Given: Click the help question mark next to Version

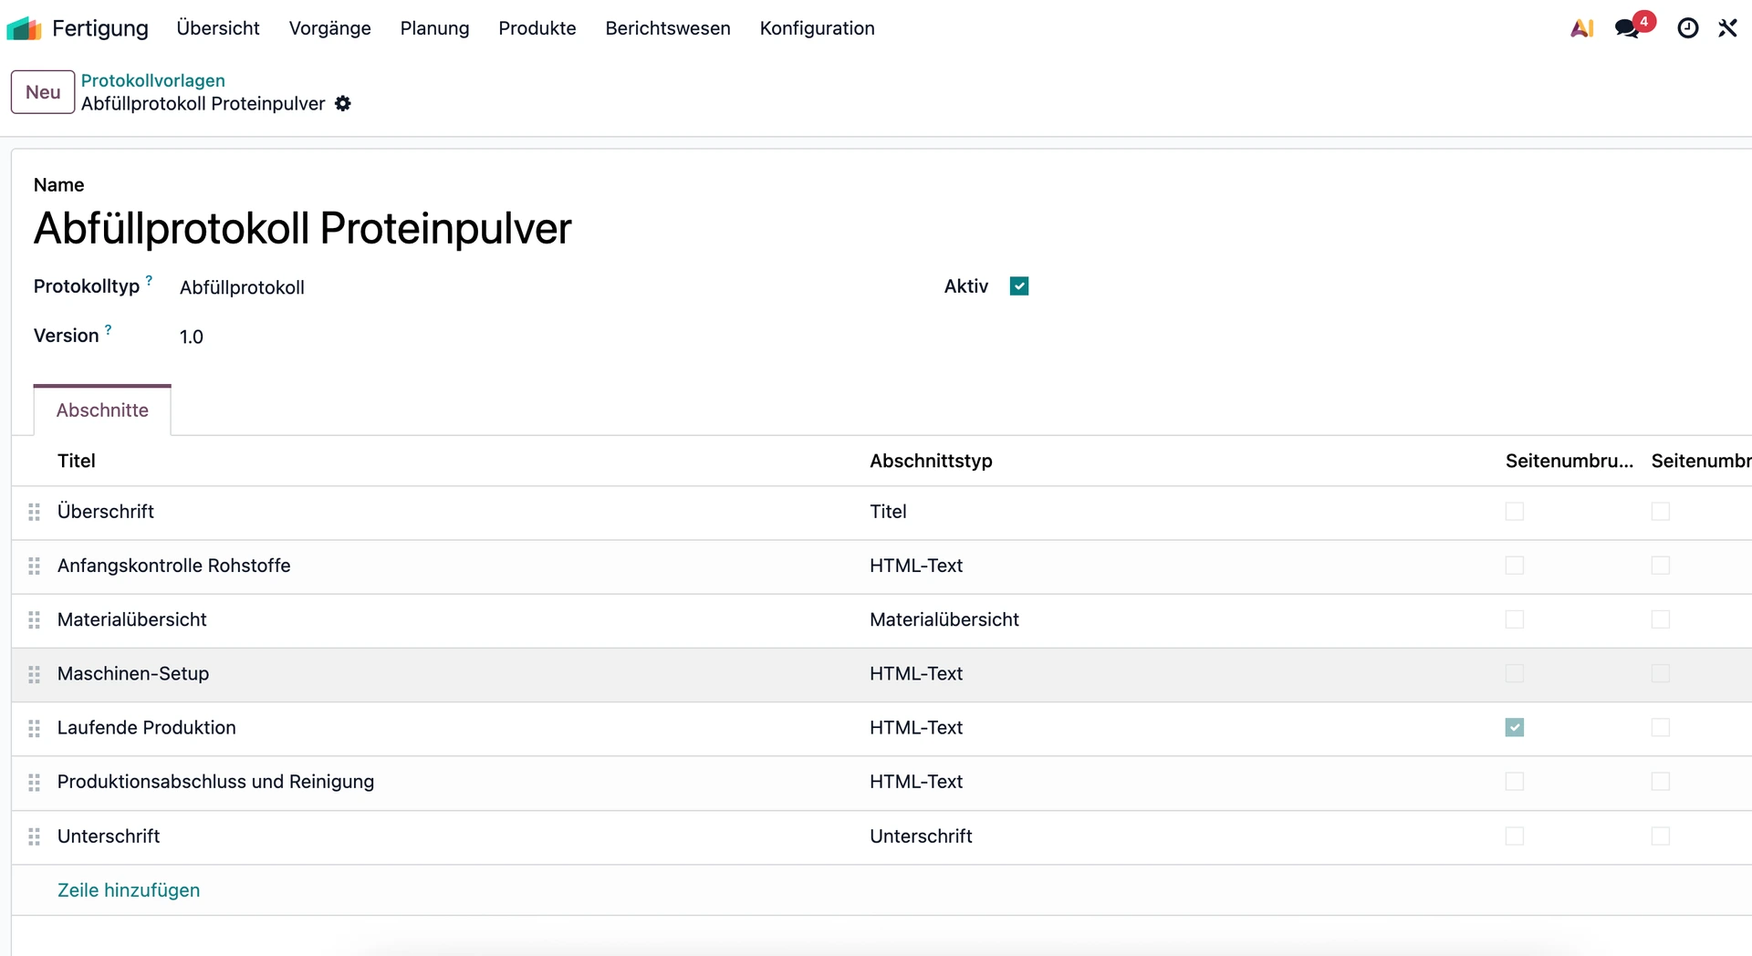Looking at the screenshot, I should (108, 329).
